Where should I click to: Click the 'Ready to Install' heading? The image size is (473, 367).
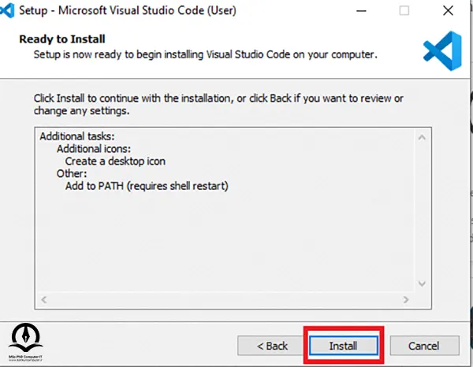(62, 39)
